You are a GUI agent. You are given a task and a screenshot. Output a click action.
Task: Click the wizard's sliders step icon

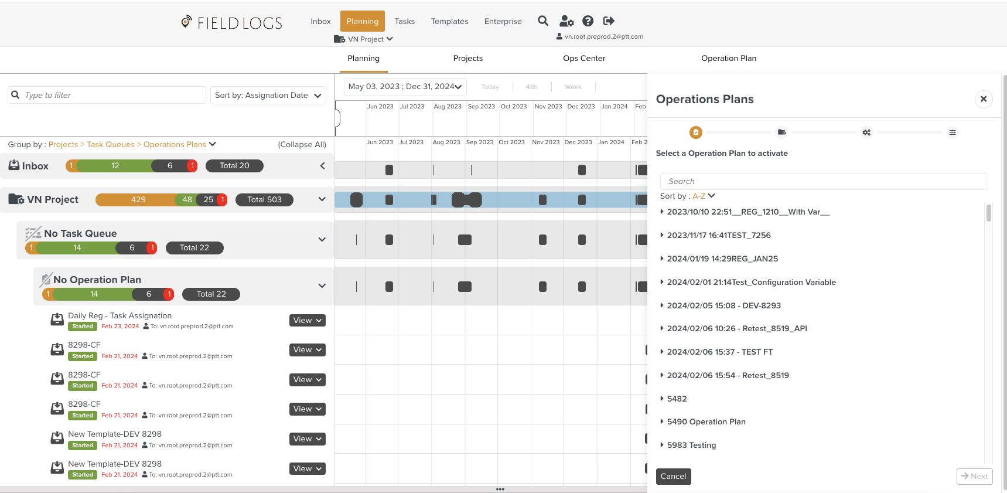[953, 132]
